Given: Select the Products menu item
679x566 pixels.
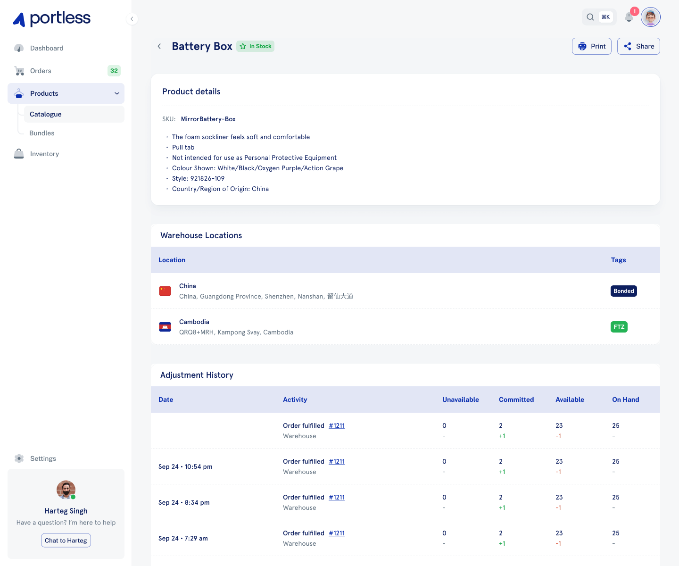Looking at the screenshot, I should pos(66,93).
